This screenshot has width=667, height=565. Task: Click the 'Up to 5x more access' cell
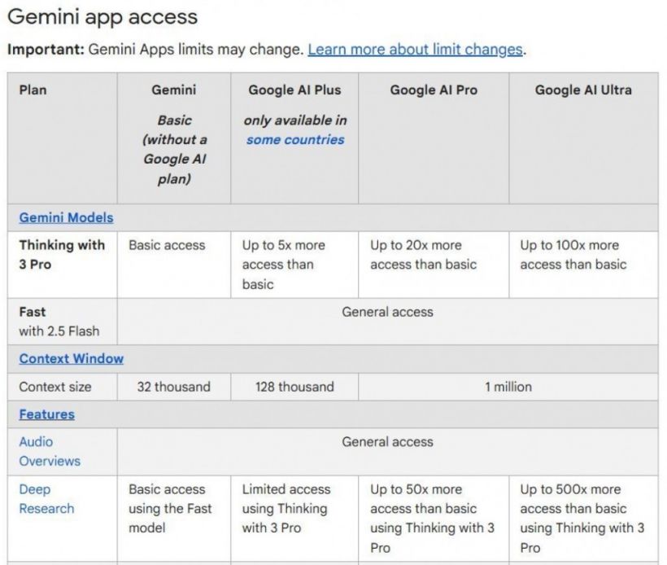tap(283, 265)
